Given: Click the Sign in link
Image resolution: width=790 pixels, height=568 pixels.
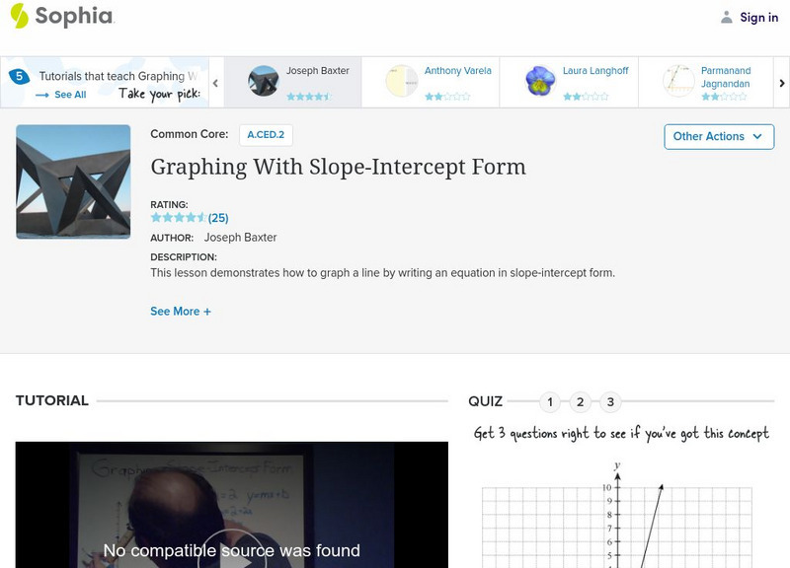Looking at the screenshot, I should click(x=758, y=17).
